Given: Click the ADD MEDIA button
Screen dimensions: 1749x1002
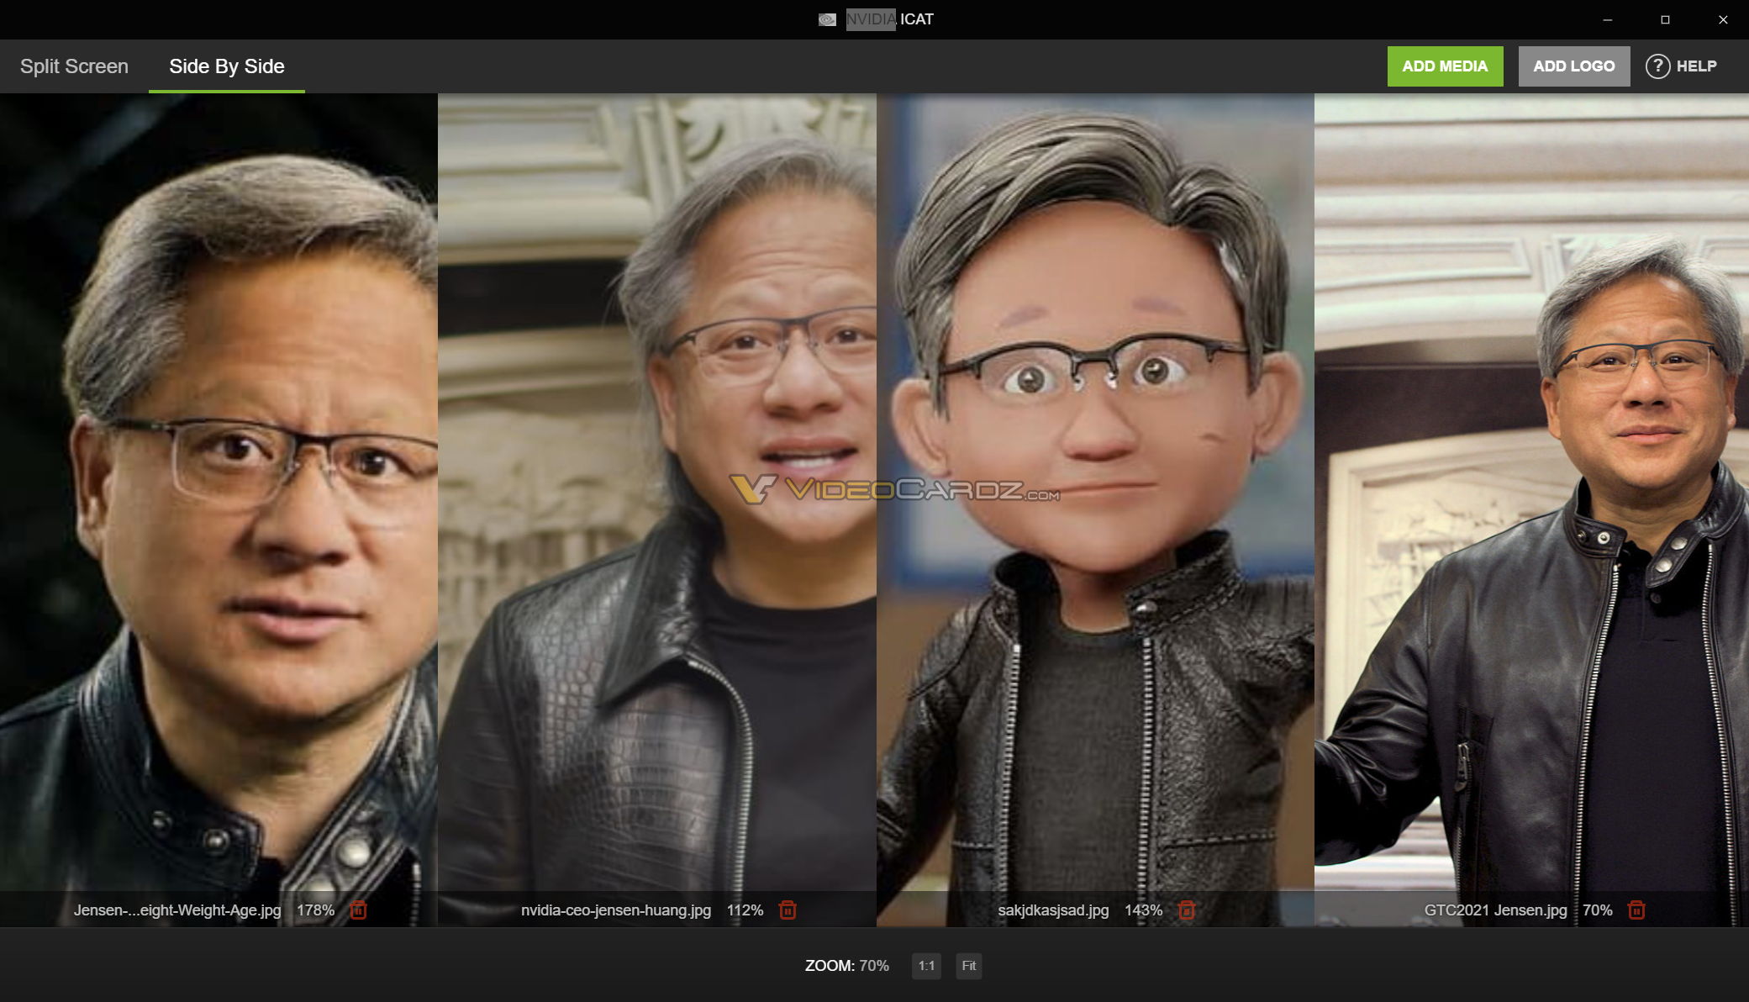Looking at the screenshot, I should (x=1445, y=66).
